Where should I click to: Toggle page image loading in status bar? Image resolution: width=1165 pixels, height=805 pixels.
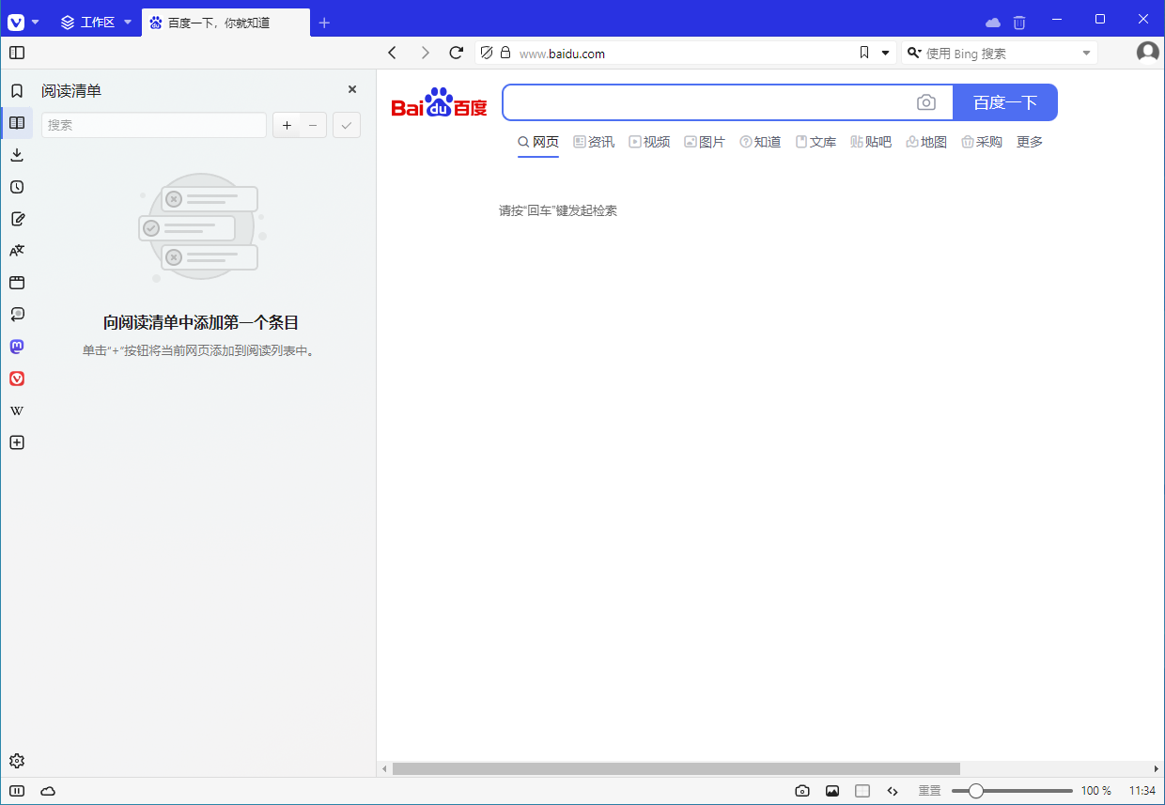coord(832,790)
